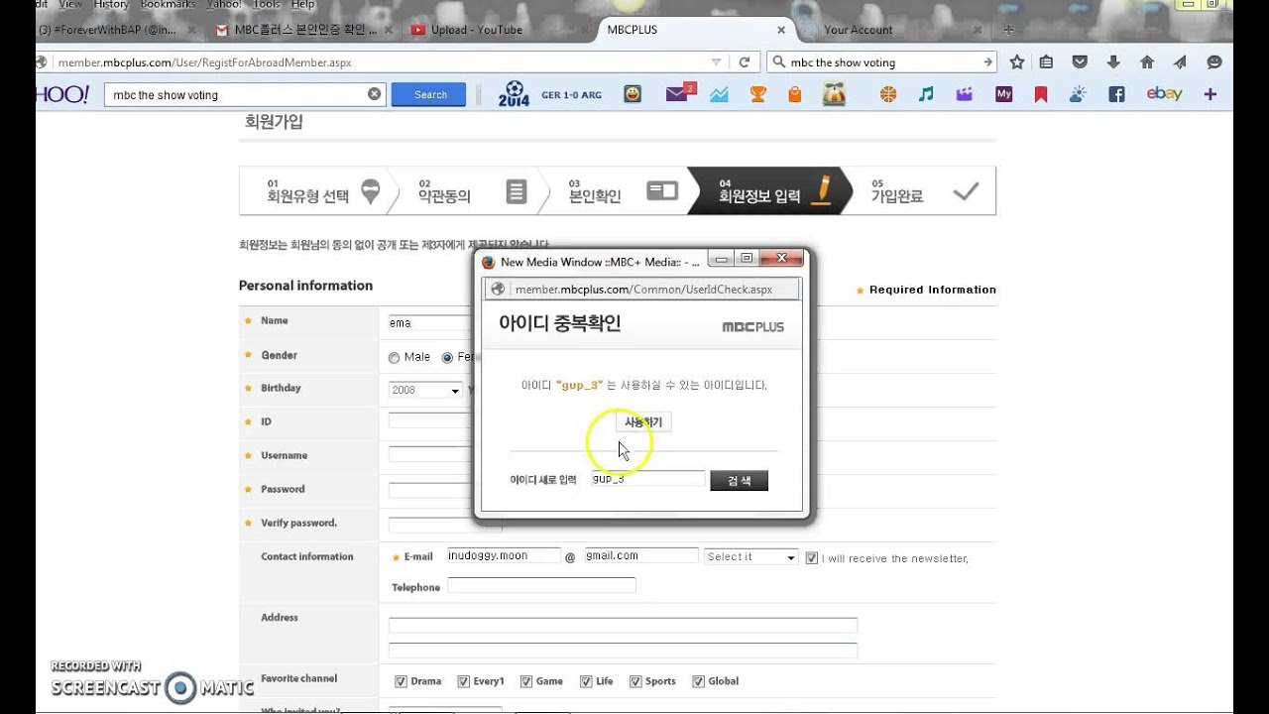Toggle the Sports channel checkbox
1269x714 pixels.
(x=634, y=681)
